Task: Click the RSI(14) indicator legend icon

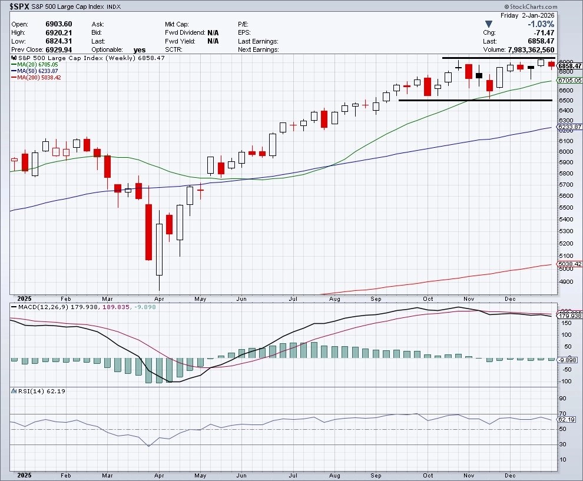Action: [x=14, y=391]
